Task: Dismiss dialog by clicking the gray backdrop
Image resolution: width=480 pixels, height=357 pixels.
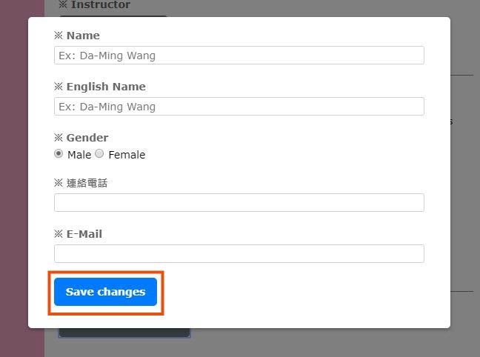Action: [x=464, y=222]
